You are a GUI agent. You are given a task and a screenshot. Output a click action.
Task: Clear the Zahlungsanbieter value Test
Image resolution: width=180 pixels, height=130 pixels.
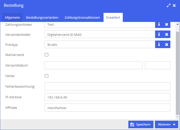click(167, 24)
